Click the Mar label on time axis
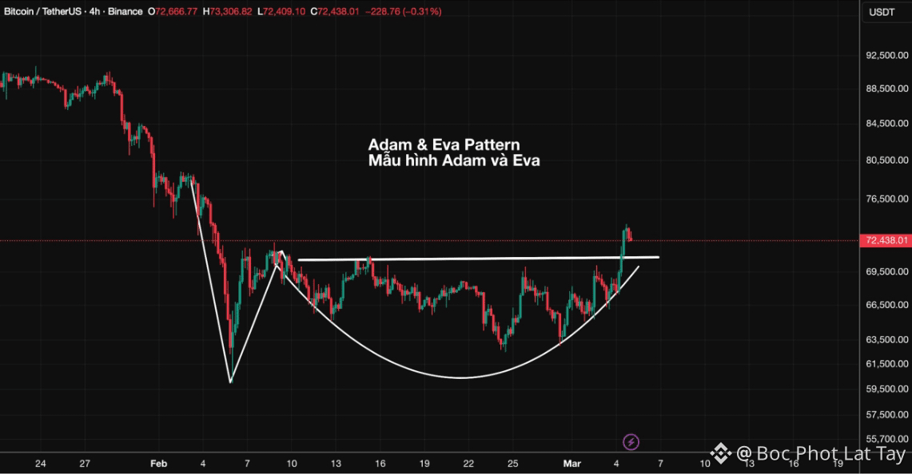 pyautogui.click(x=571, y=464)
